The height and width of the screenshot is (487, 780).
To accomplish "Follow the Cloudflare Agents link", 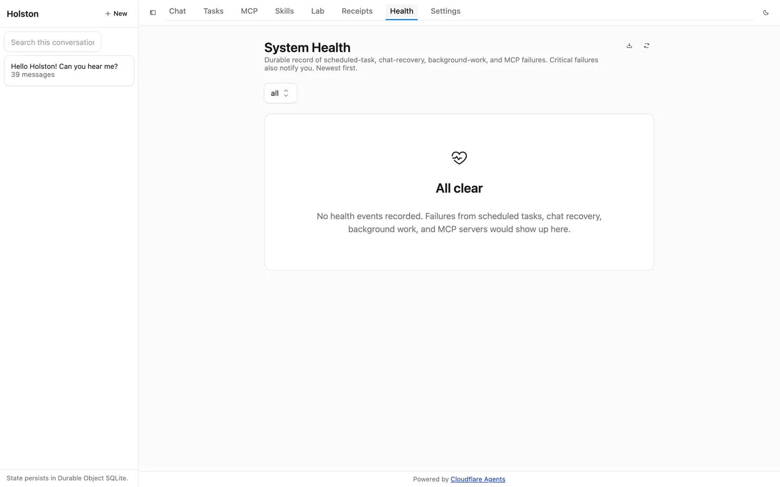I will coord(478,479).
